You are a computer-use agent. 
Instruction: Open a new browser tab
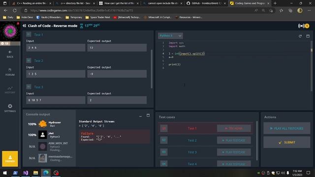coord(275,3)
